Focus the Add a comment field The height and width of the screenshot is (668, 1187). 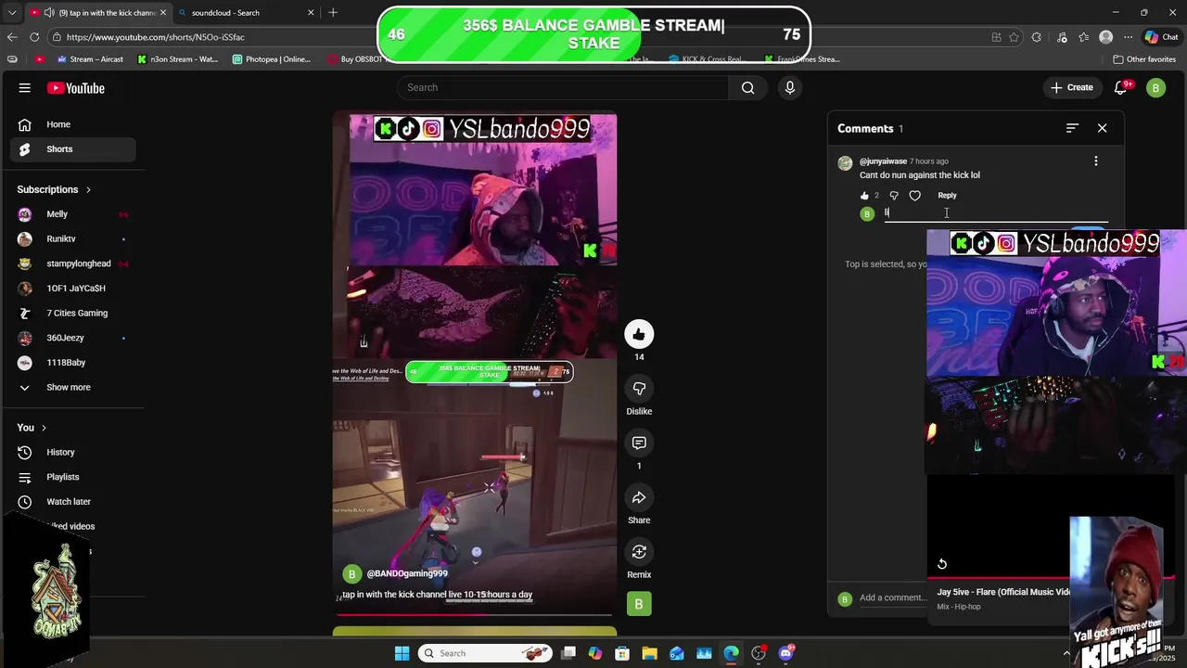point(892,597)
